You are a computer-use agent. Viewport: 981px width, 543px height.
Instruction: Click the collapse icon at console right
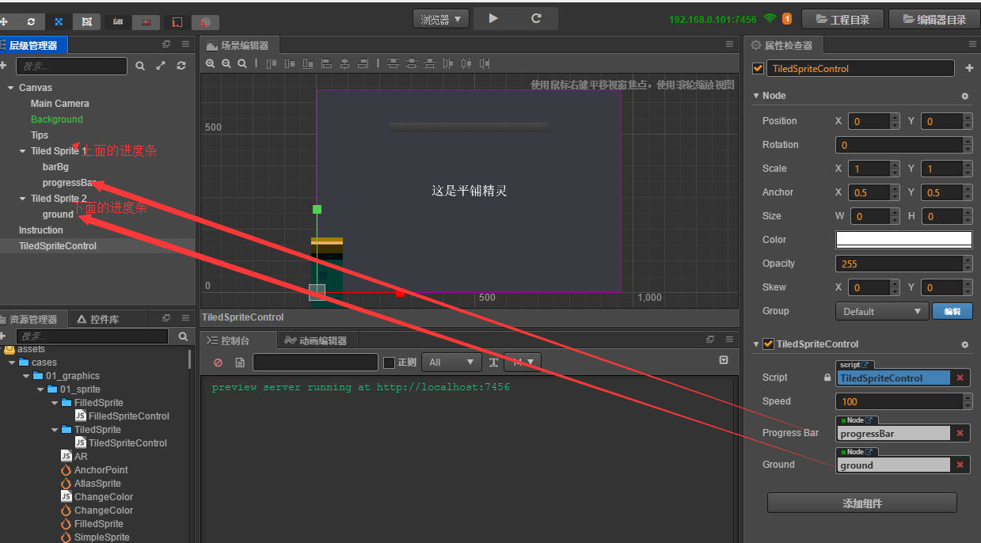click(724, 360)
